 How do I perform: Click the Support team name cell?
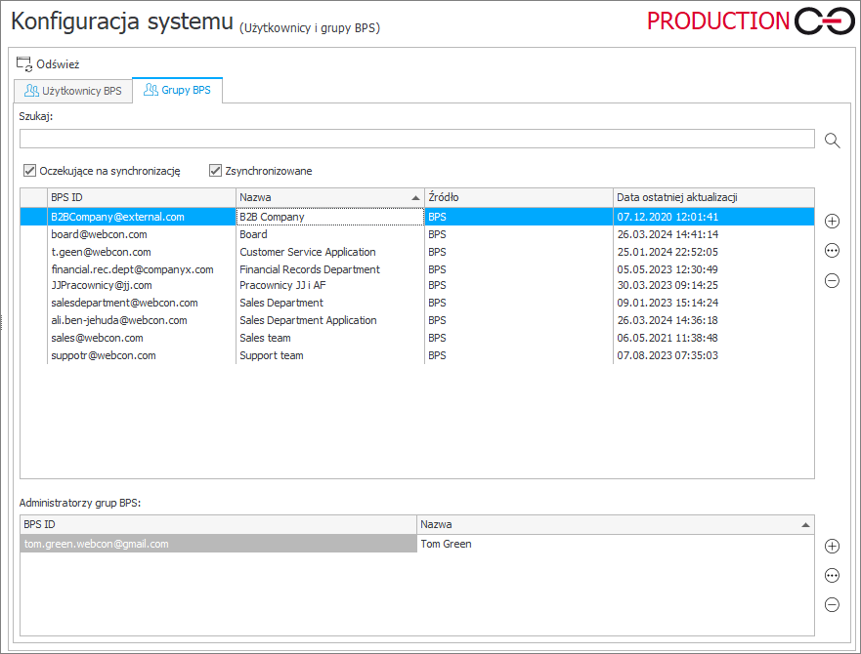tap(330, 355)
